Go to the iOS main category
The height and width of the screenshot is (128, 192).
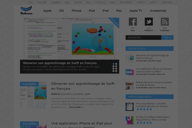click(x=61, y=11)
